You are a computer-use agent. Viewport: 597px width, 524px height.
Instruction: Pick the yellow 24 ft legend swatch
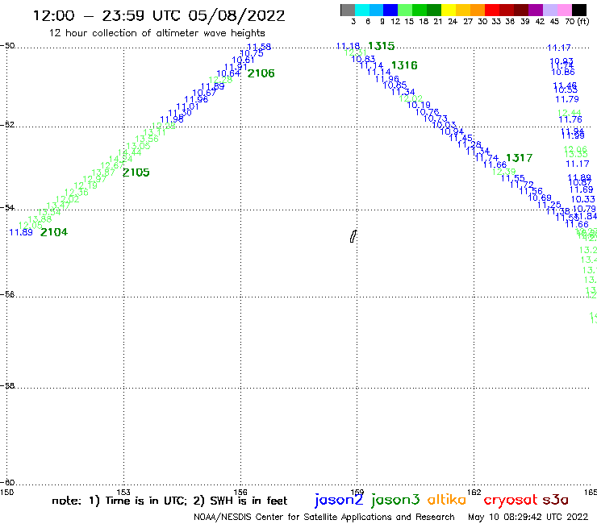[x=449, y=10]
